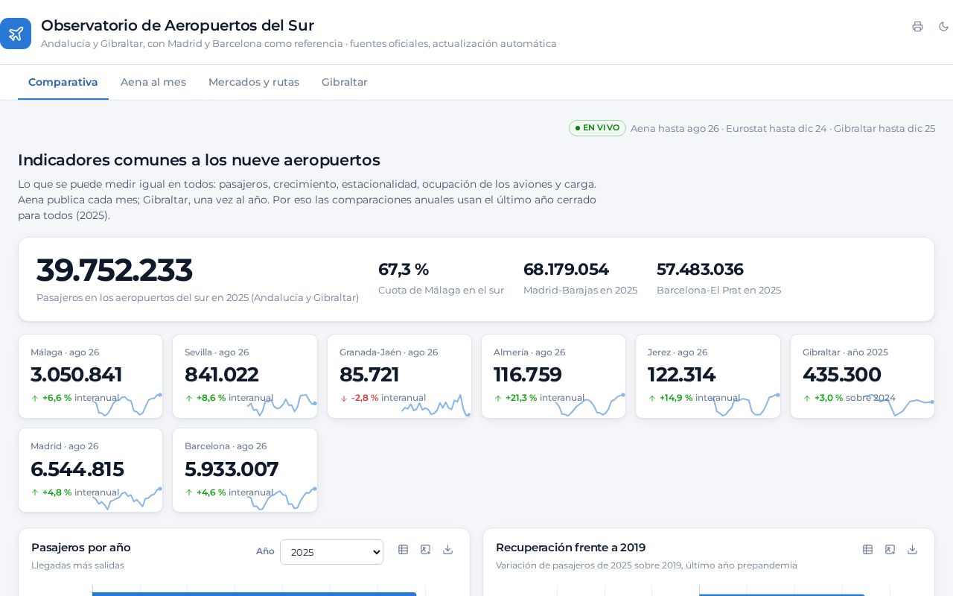Click the Observatorio de Aeropuertos del Sur title

click(177, 25)
